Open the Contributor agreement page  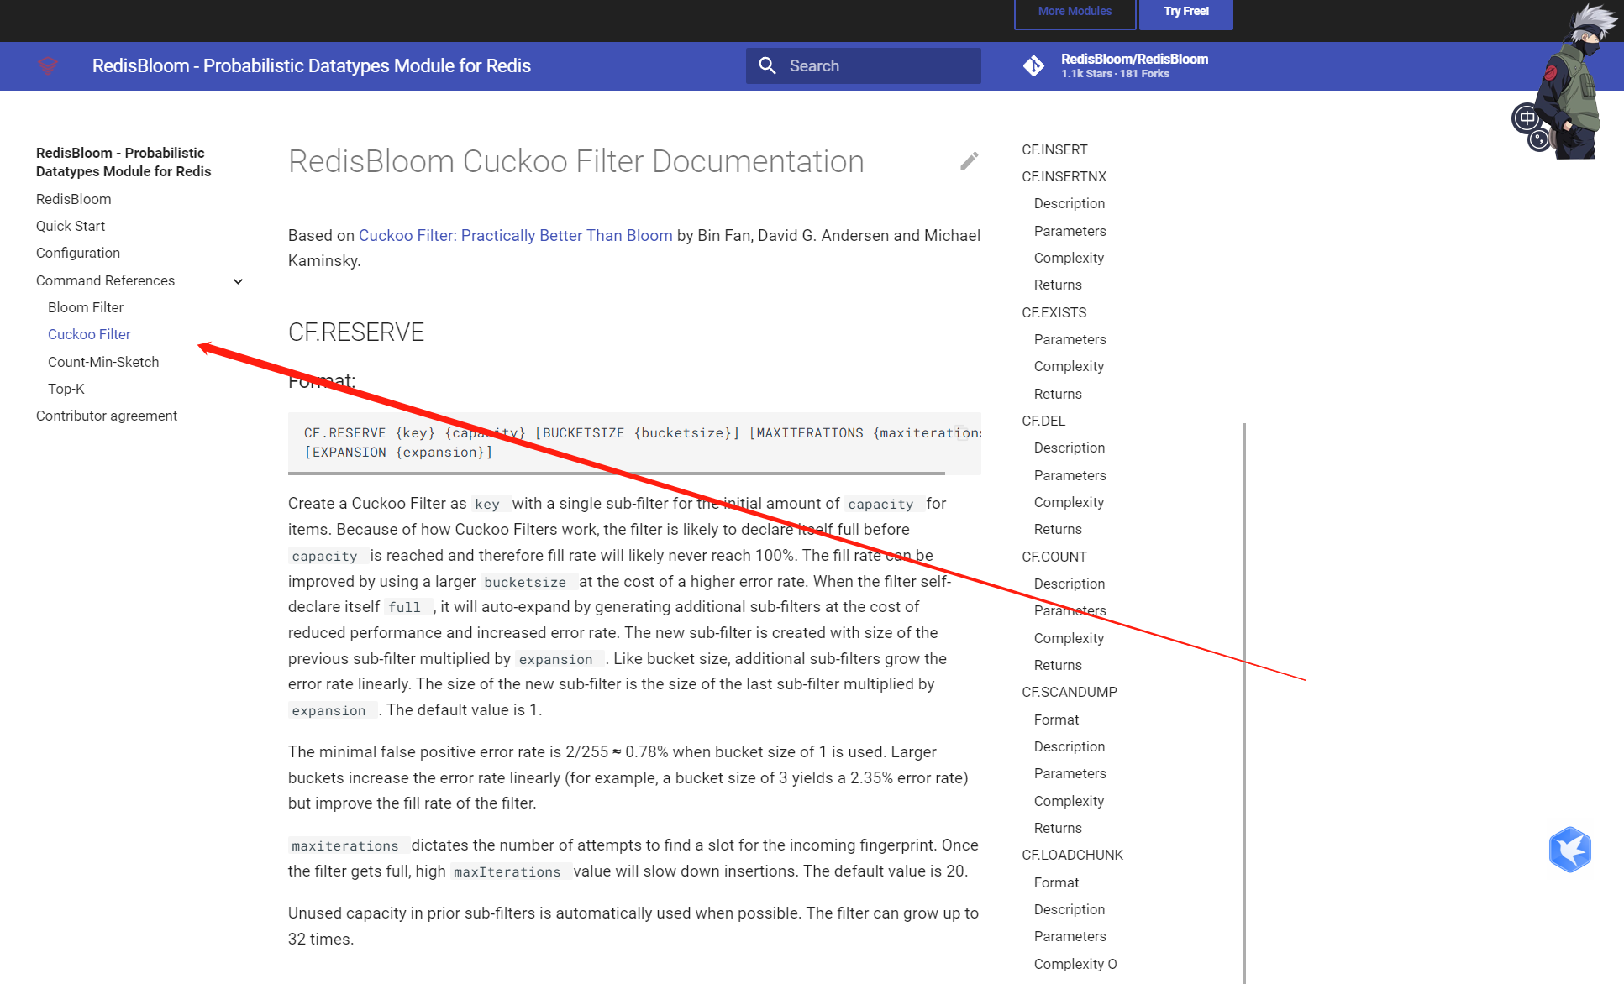pyautogui.click(x=107, y=416)
